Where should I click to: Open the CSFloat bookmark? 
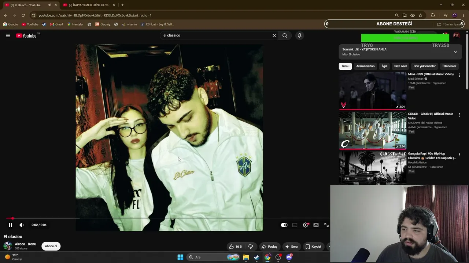click(157, 24)
